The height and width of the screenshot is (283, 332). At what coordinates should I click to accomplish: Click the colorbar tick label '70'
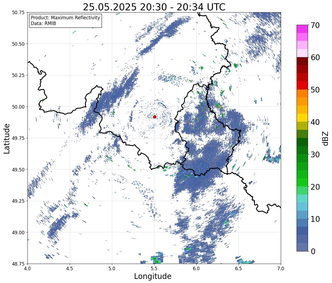tap(315, 25)
